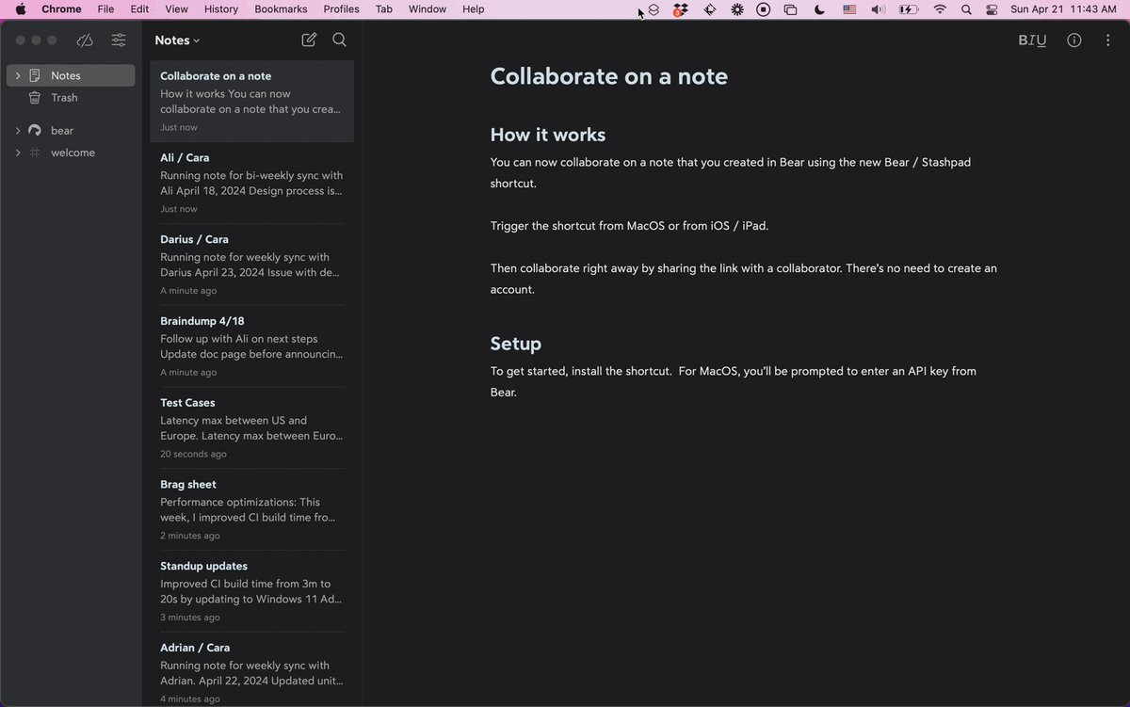This screenshot has width=1130, height=707.
Task: Click the 'Trigger the shortcut from MacOS' paragraph
Action: click(629, 226)
